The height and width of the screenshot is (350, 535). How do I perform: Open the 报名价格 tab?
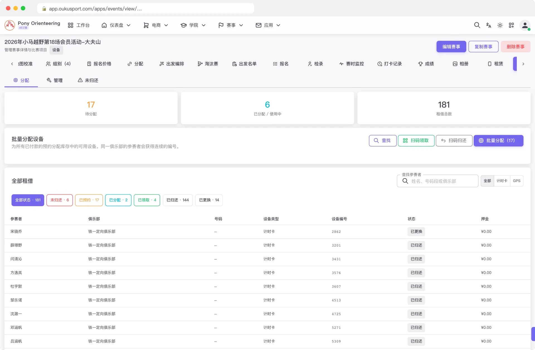99,64
